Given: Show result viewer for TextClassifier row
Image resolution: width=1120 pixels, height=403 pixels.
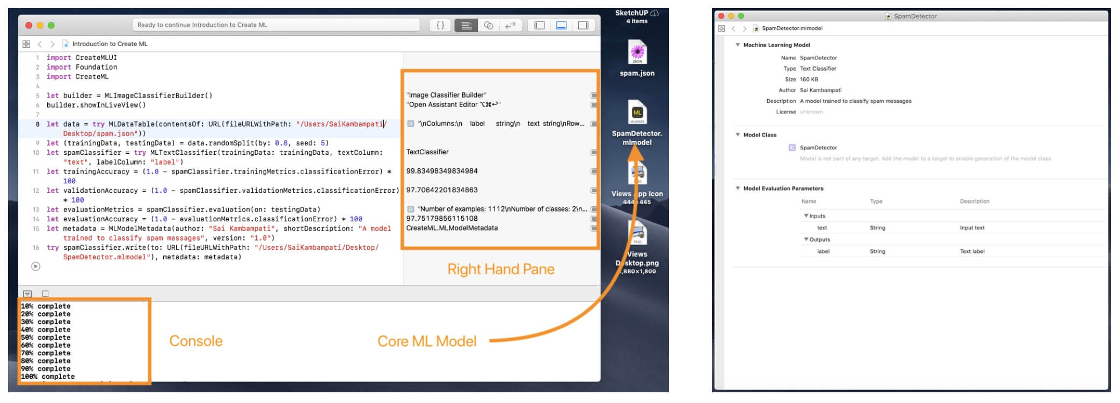Looking at the screenshot, I should pyautogui.click(x=593, y=152).
